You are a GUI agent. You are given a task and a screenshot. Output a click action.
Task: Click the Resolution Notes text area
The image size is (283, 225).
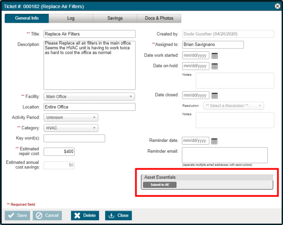(x=235, y=120)
